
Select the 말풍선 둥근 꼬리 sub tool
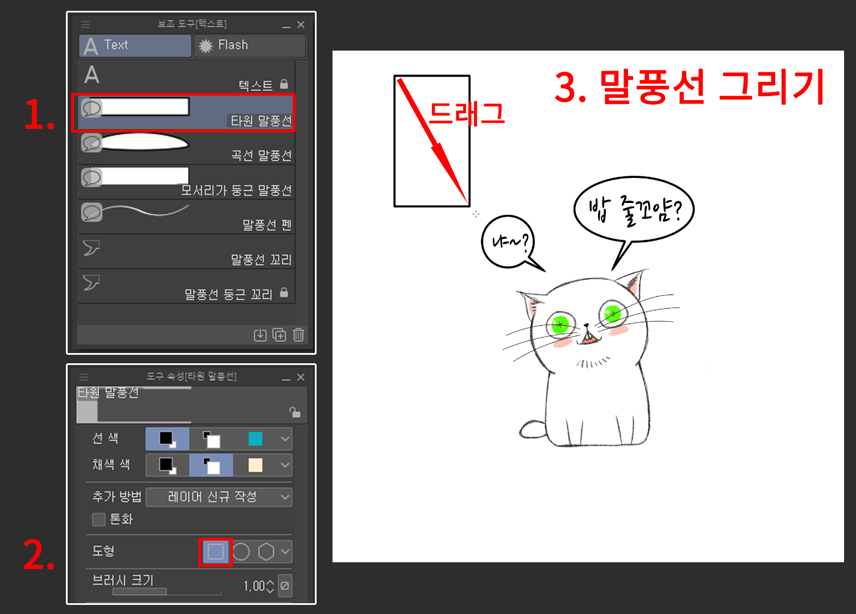[x=186, y=287]
